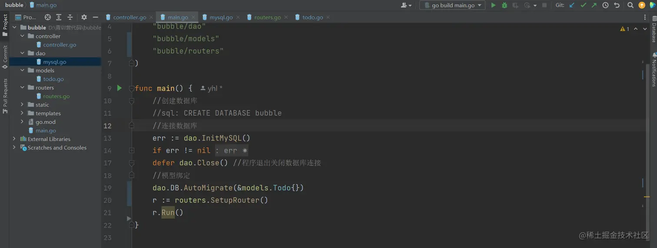Click the warning count indicator in editor
657x248 pixels.
pos(624,29)
